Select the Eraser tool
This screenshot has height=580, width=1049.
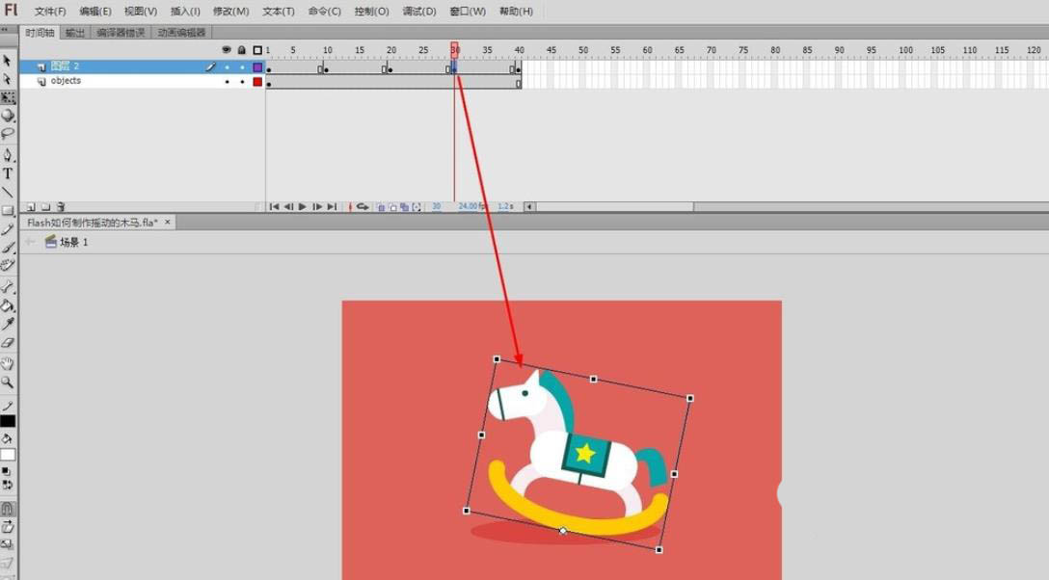(8, 343)
